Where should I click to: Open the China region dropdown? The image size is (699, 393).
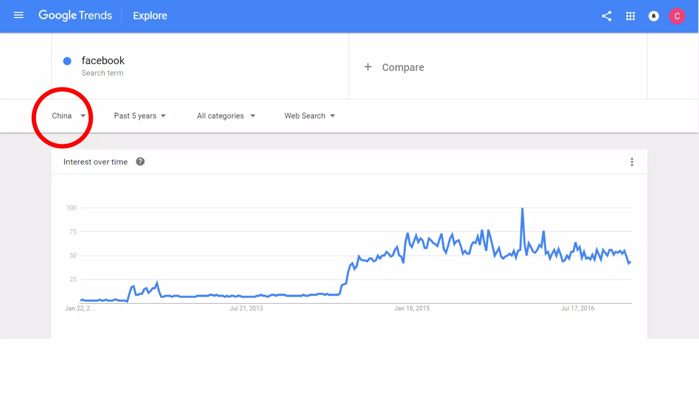pos(68,116)
